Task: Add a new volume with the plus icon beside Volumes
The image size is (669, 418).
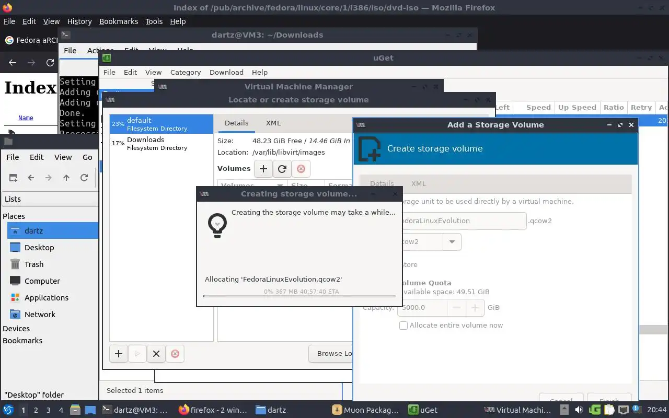Action: (263, 169)
